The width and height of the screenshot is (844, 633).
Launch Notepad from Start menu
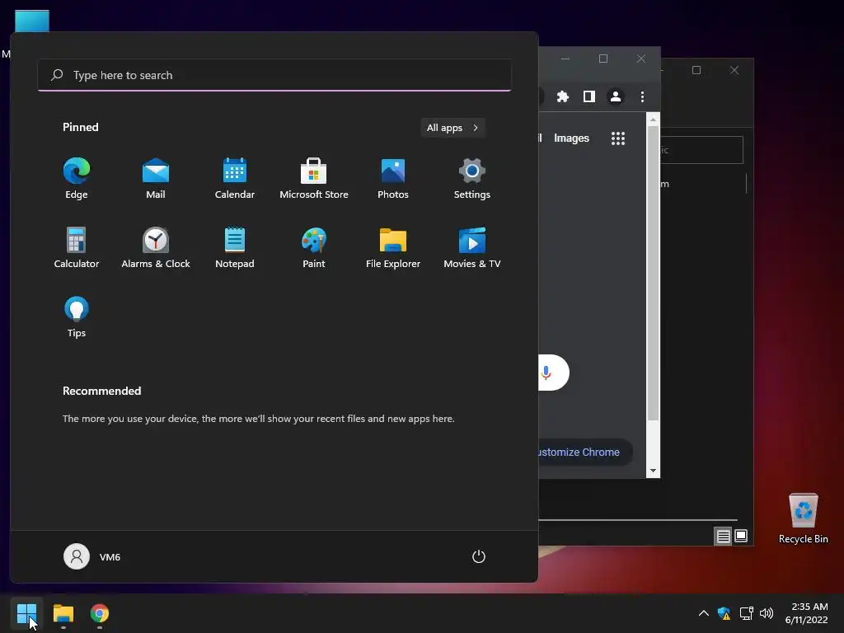pyautogui.click(x=235, y=247)
